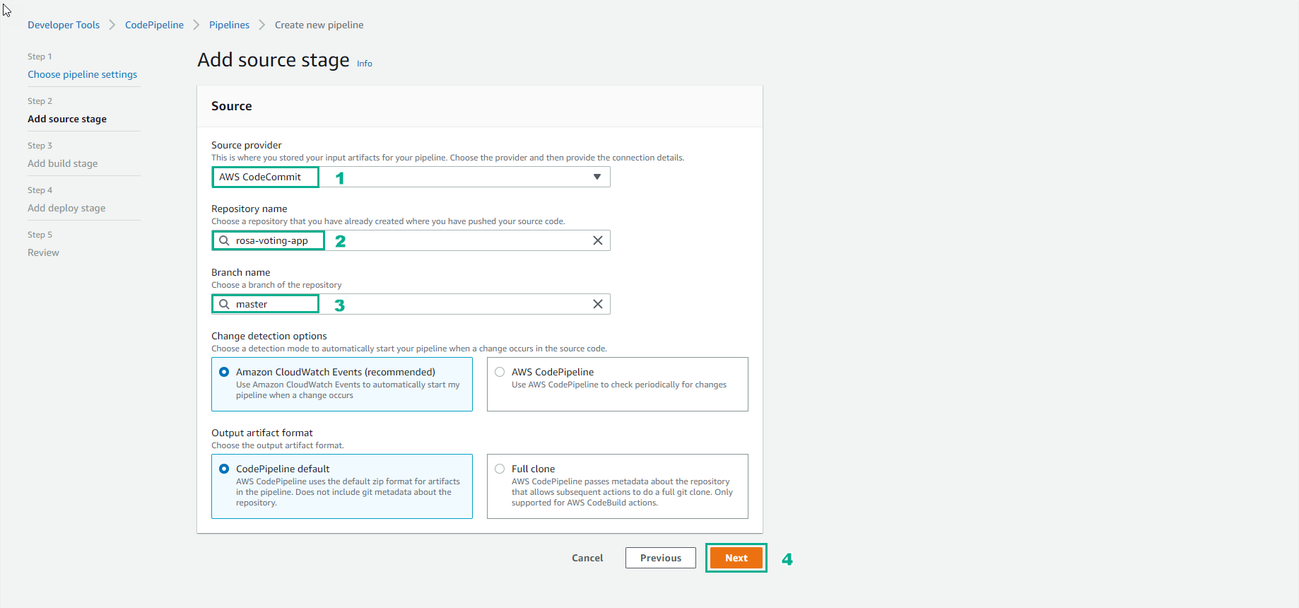
Task: Clear the repository name with X icon
Action: [597, 240]
